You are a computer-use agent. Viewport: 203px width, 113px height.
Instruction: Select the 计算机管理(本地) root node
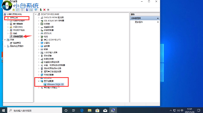click(x=14, y=14)
